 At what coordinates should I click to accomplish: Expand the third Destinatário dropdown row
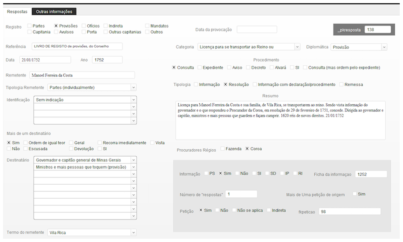tap(85, 174)
